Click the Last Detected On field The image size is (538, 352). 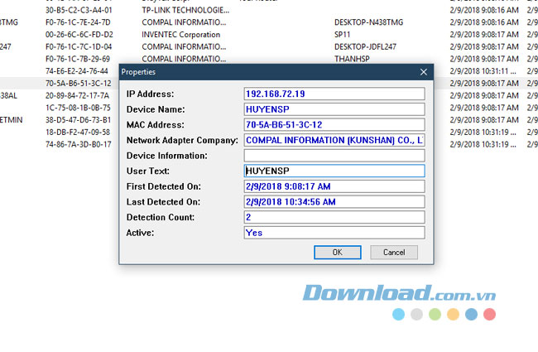click(334, 202)
